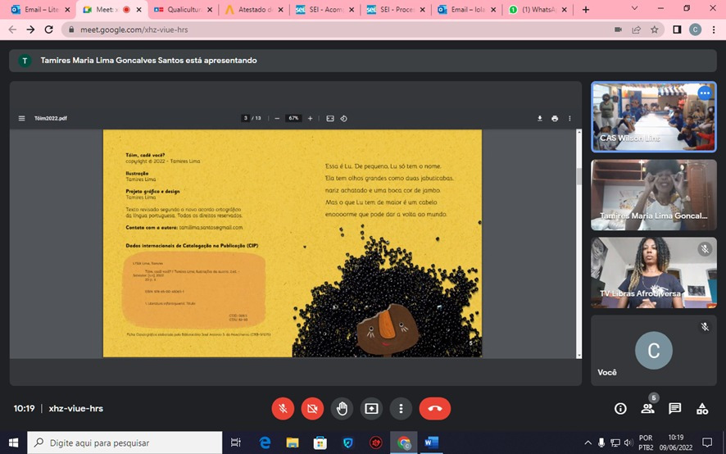Select TV Libras AfroDiversa video tile
This screenshot has height=454, width=726.
pos(653,273)
